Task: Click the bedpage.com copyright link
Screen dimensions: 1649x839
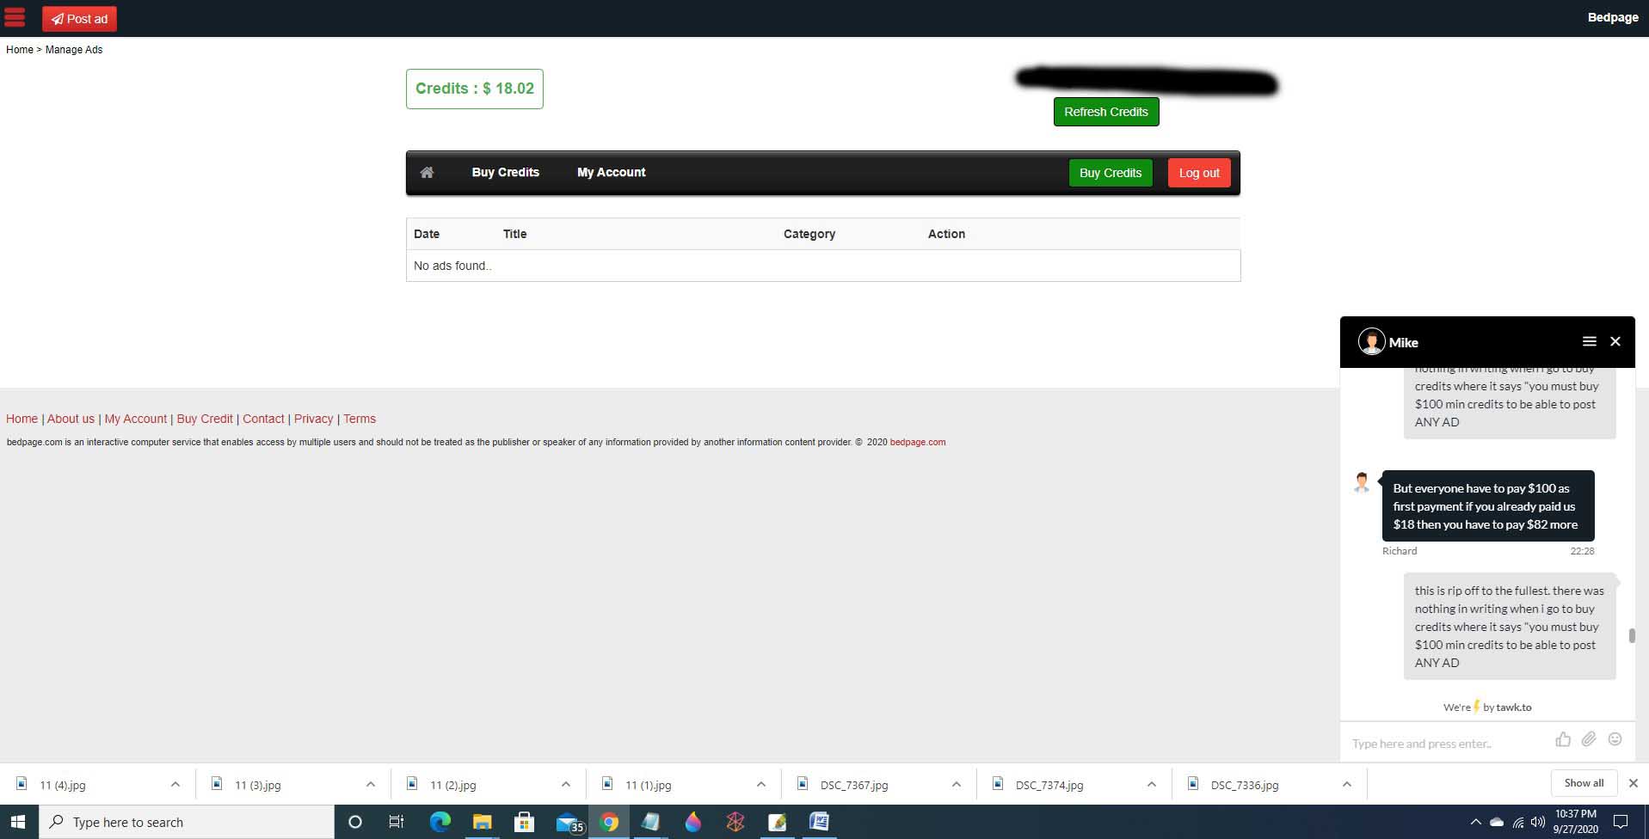Action: pyautogui.click(x=917, y=442)
